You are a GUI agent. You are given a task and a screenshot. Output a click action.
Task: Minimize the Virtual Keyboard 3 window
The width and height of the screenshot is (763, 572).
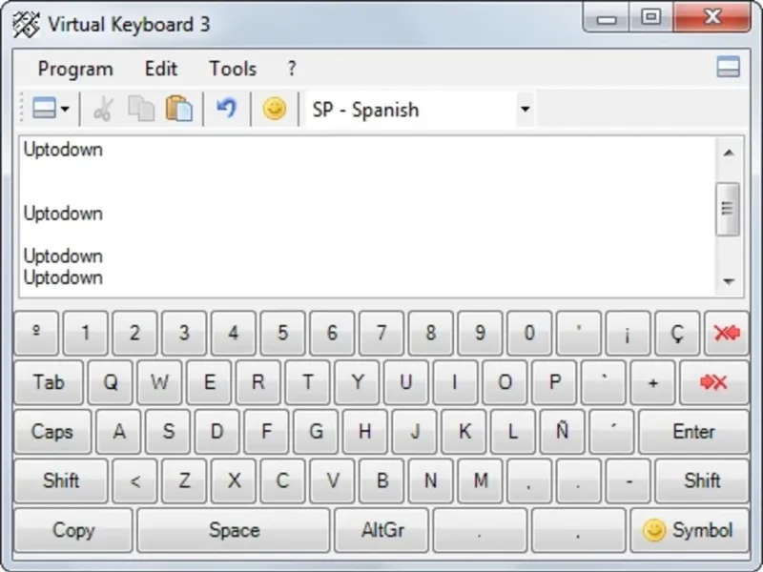(x=607, y=17)
